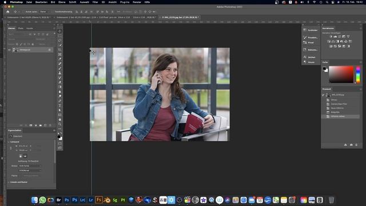Switch to the Pfade tab
The height and width of the screenshot is (206, 366).
[21, 28]
